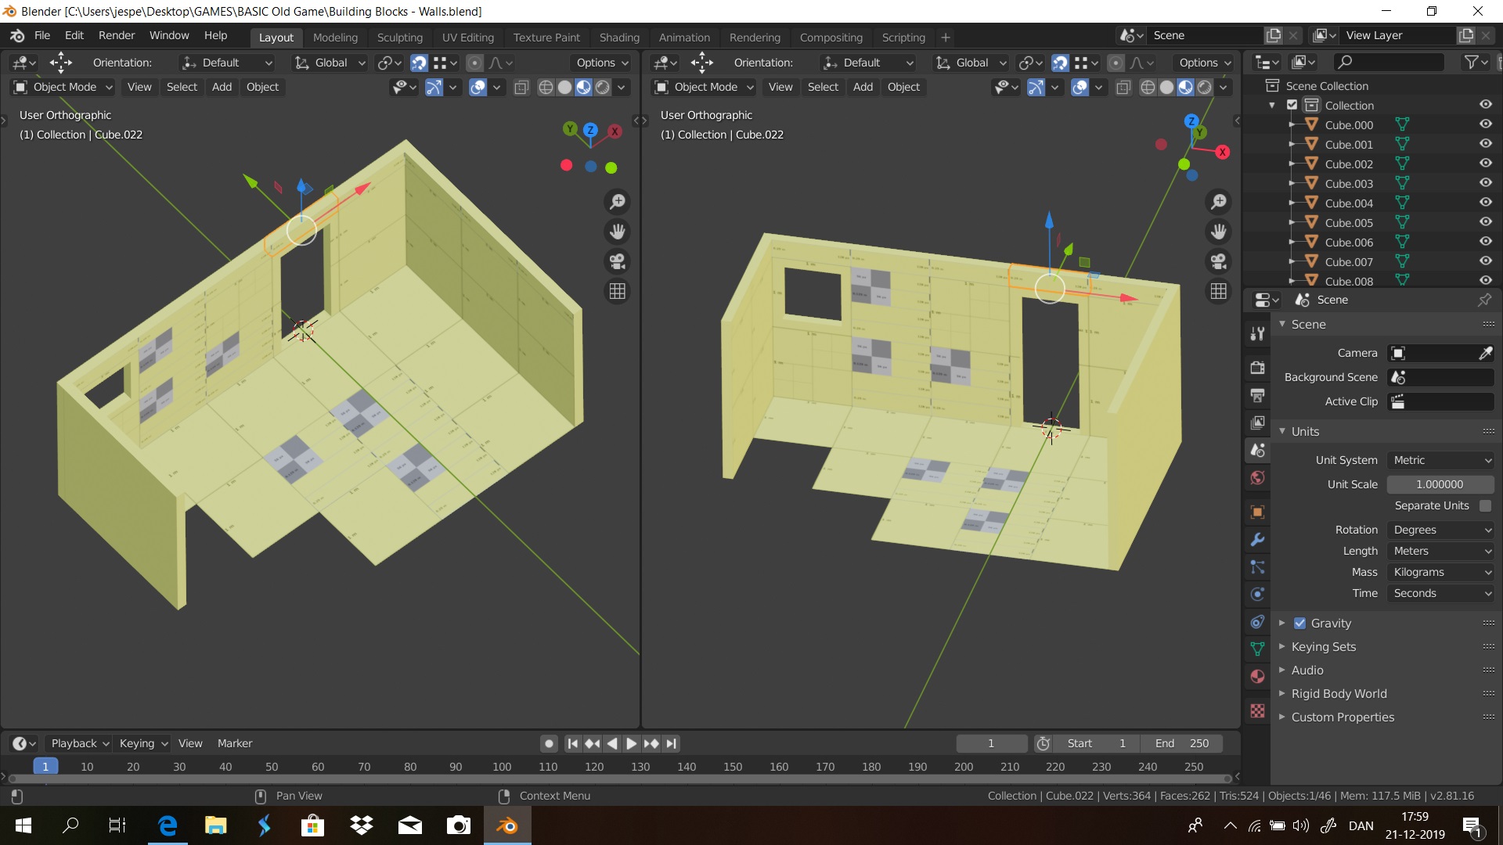This screenshot has height=845, width=1503.
Task: Disable the Gravity checkbox
Action: pos(1299,623)
